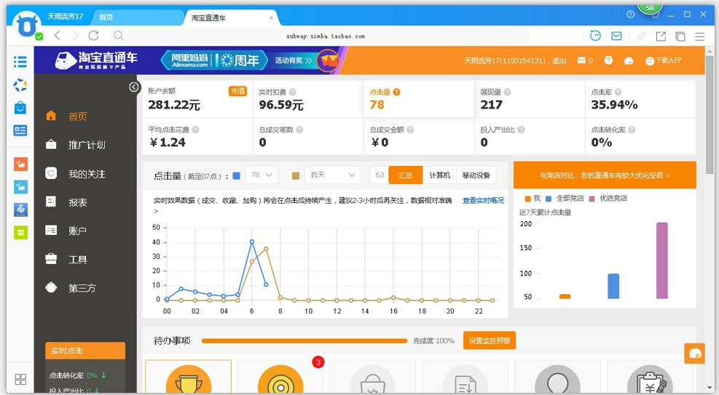The height and width of the screenshot is (395, 719).
Task: Select the 汇总 chart tab
Action: click(405, 175)
